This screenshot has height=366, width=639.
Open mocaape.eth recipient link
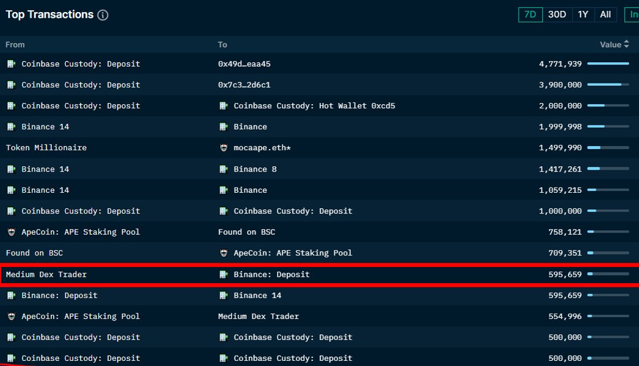coord(262,148)
